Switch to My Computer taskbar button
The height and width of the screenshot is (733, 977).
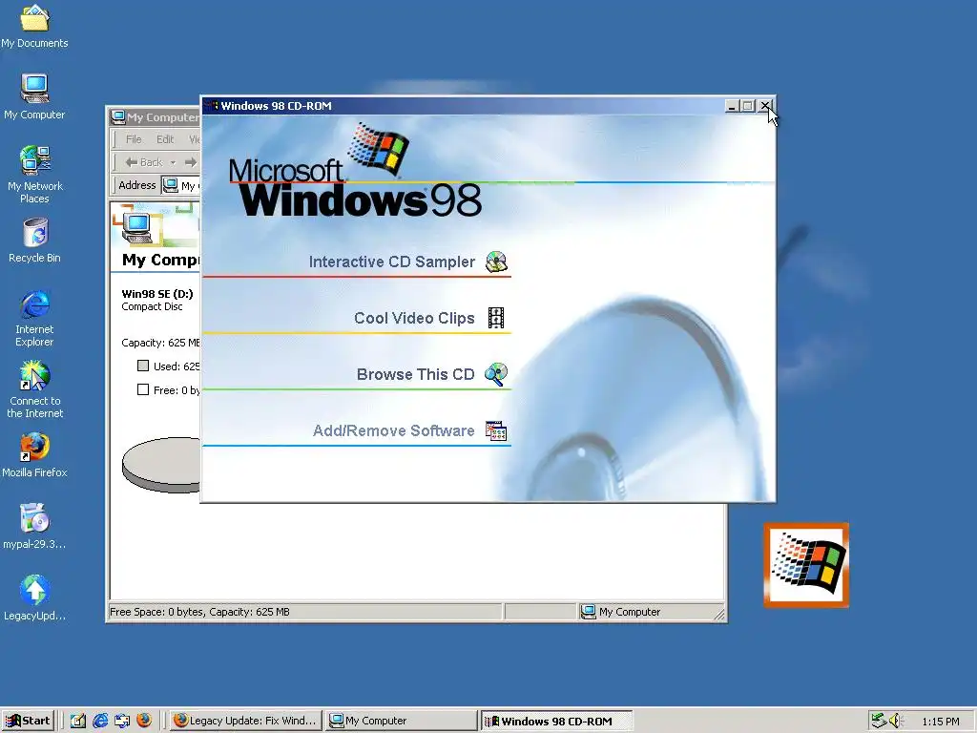tap(402, 721)
